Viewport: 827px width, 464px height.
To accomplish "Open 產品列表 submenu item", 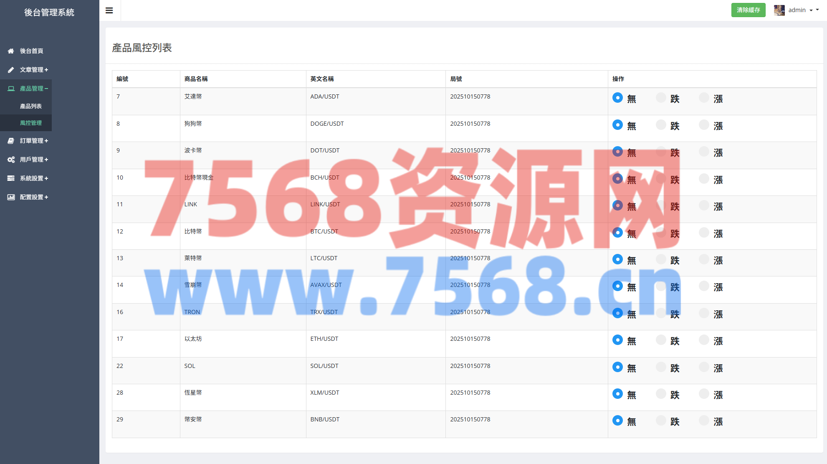I will coord(31,106).
